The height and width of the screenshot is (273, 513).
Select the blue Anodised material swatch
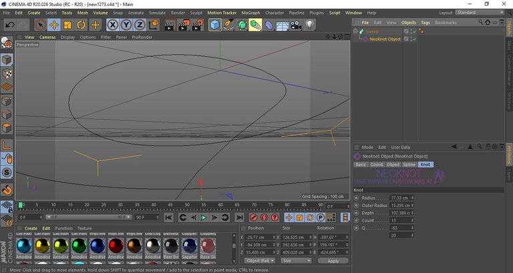(98, 246)
